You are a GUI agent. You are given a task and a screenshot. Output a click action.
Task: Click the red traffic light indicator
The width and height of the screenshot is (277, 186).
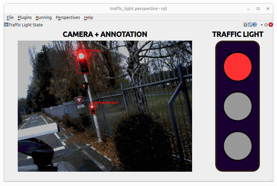click(x=238, y=66)
